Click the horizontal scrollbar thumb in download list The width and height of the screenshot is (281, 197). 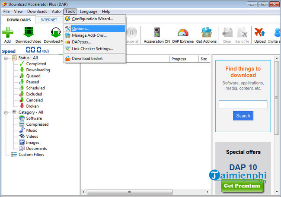130,192
